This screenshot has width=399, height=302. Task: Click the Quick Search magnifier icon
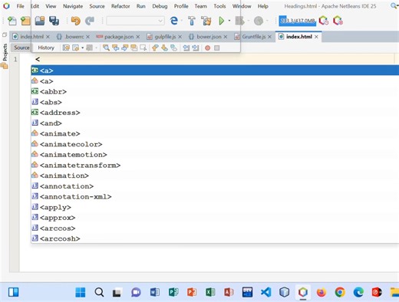point(394,5)
